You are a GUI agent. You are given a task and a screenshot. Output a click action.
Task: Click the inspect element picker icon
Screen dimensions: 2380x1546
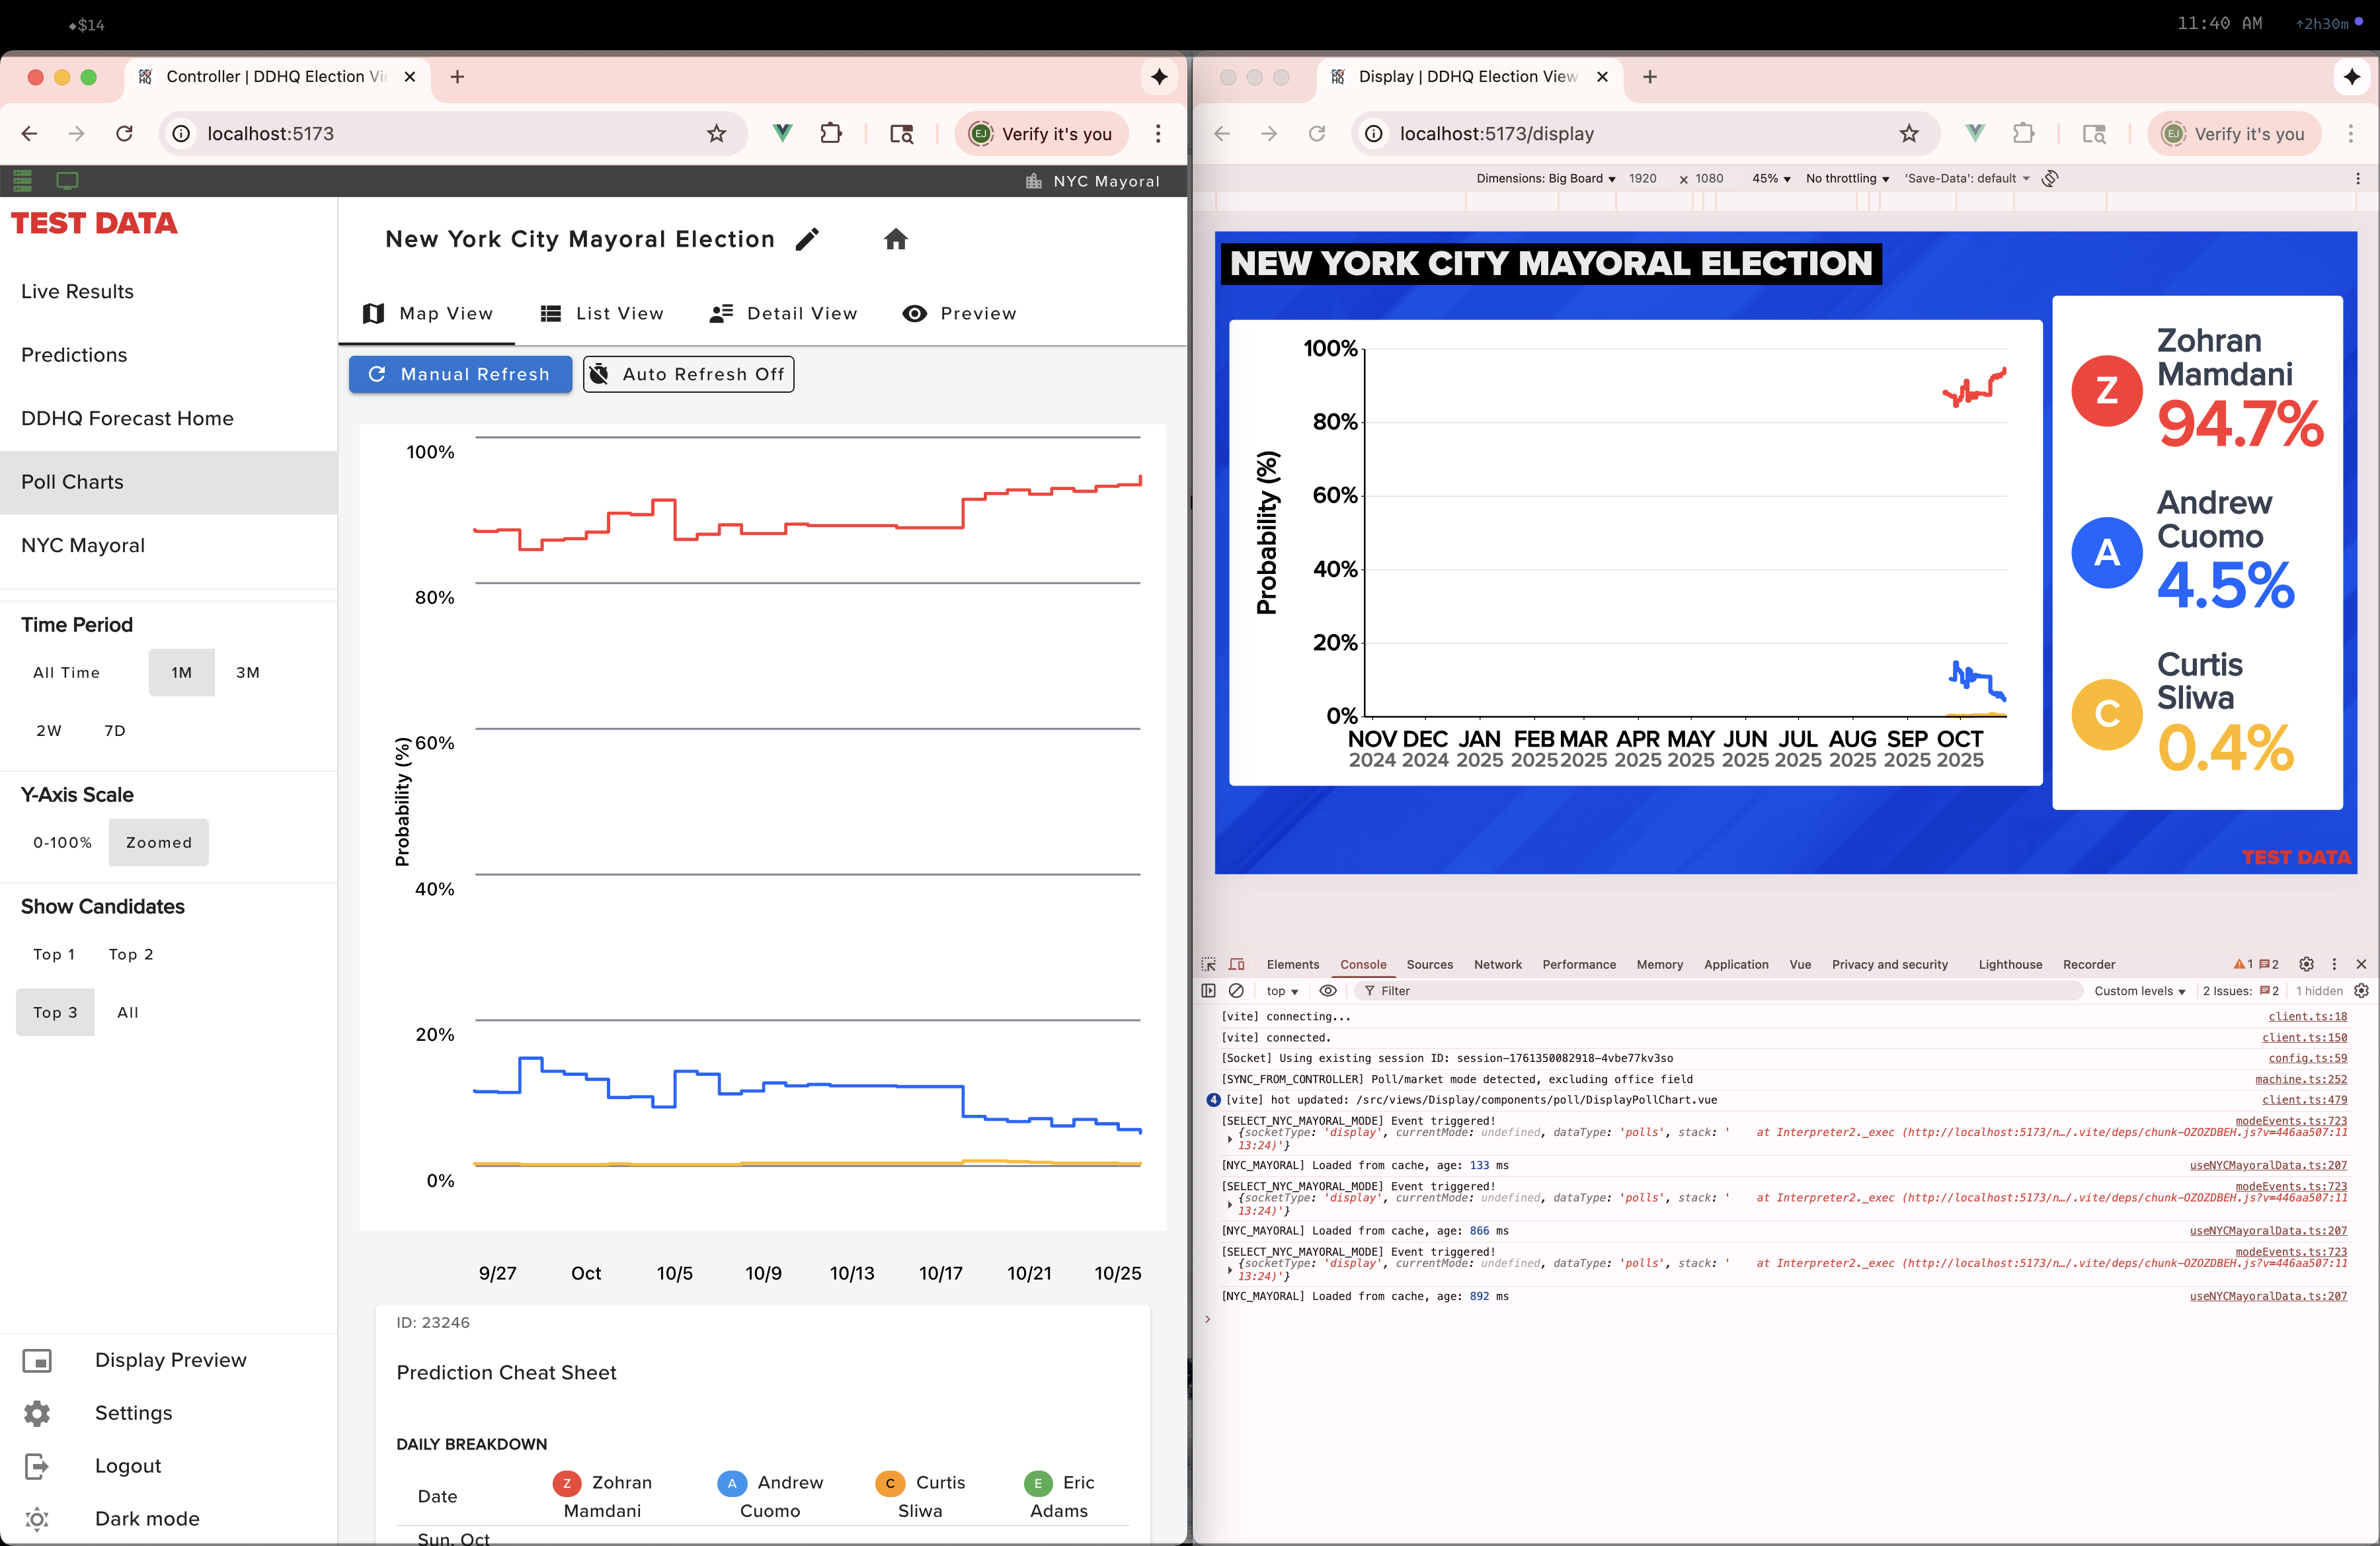[x=1208, y=964]
